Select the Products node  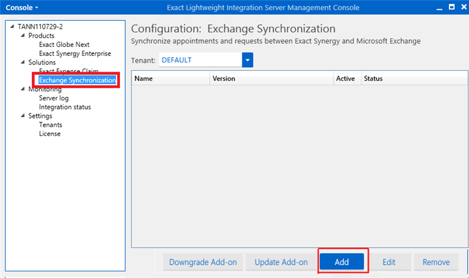coord(41,36)
